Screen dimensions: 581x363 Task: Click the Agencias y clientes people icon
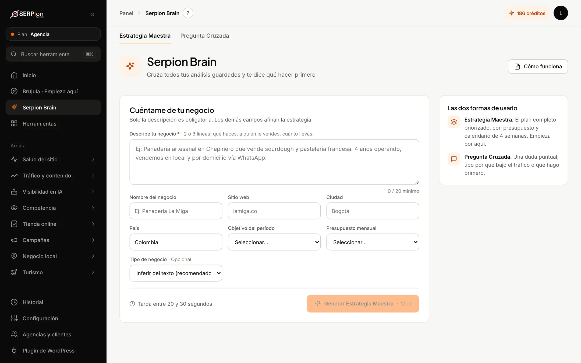pos(14,334)
